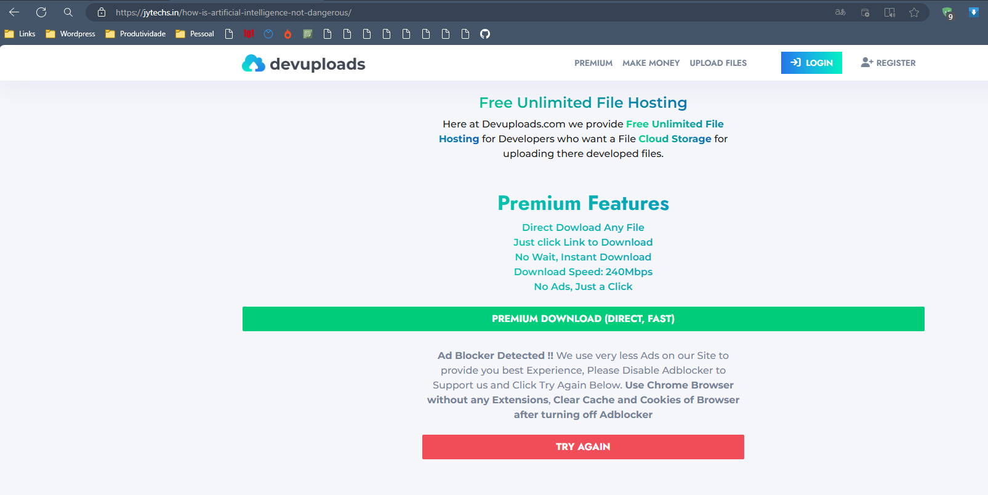Add page to favorites with star icon
The height and width of the screenshot is (495, 988).
(914, 12)
